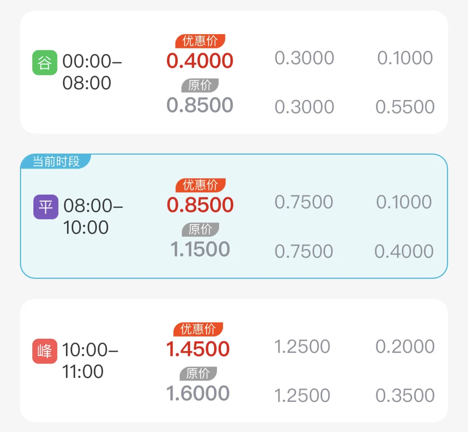This screenshot has width=468, height=432.
Task: Click the 0.5500 fee in valley card
Action: 405,107
